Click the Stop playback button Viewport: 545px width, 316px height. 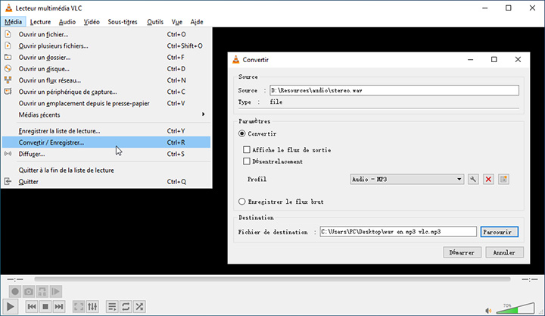pos(45,307)
